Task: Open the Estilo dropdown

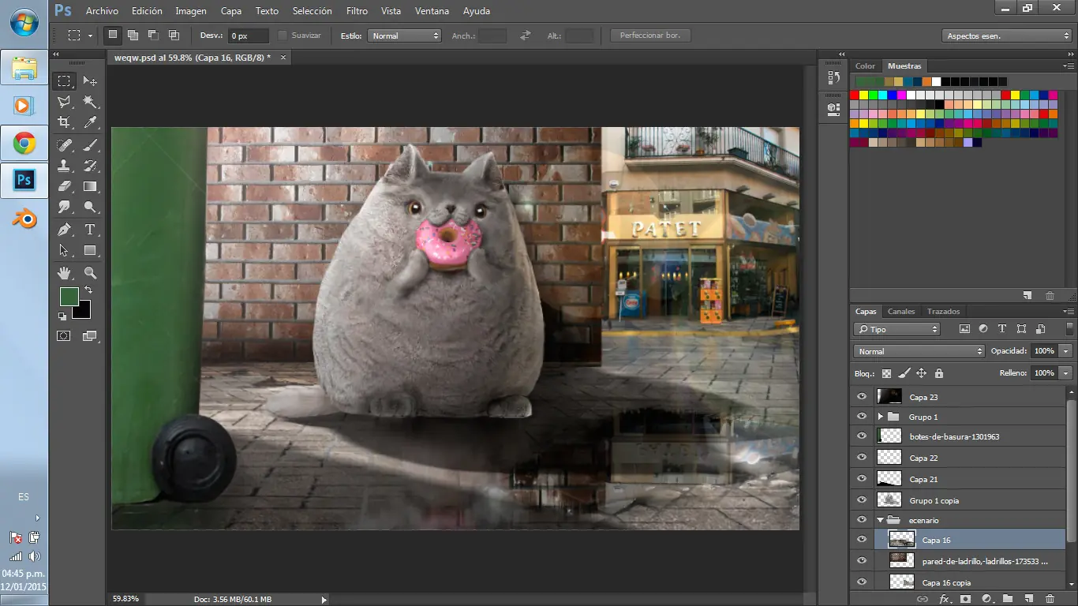Action: pyautogui.click(x=405, y=36)
